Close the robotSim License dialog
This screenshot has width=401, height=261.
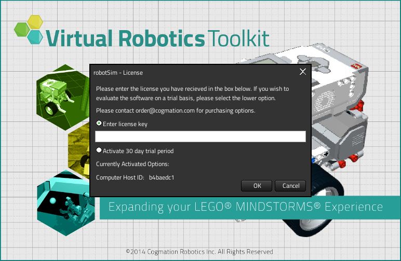[303, 72]
